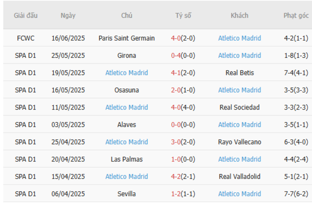Click the 0-4 score in Girona match

[x=177, y=55]
